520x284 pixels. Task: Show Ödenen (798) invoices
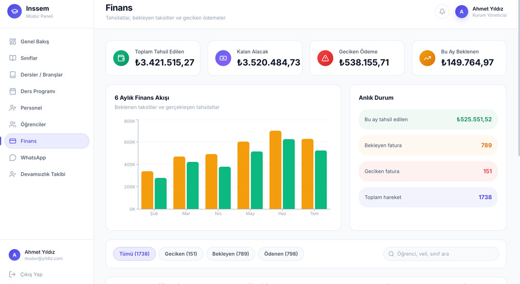281,254
